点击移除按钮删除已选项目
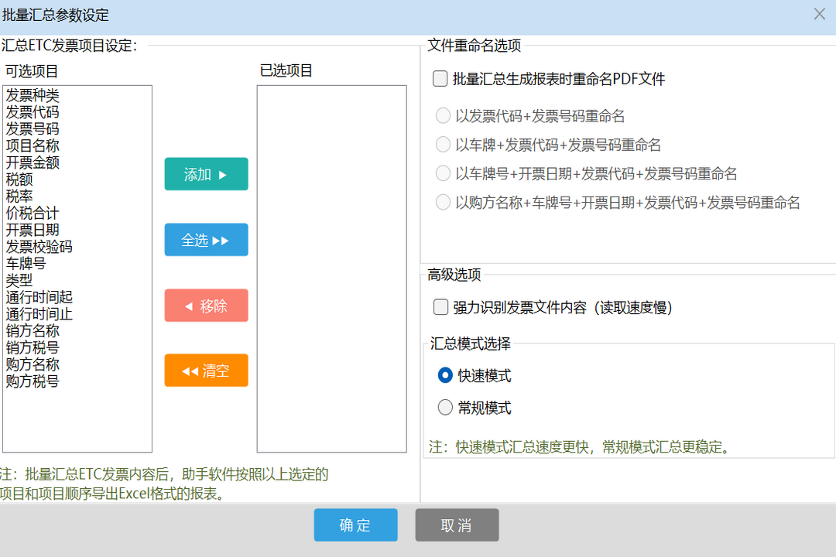Screen dimensions: 836x557 pyautogui.click(x=206, y=305)
